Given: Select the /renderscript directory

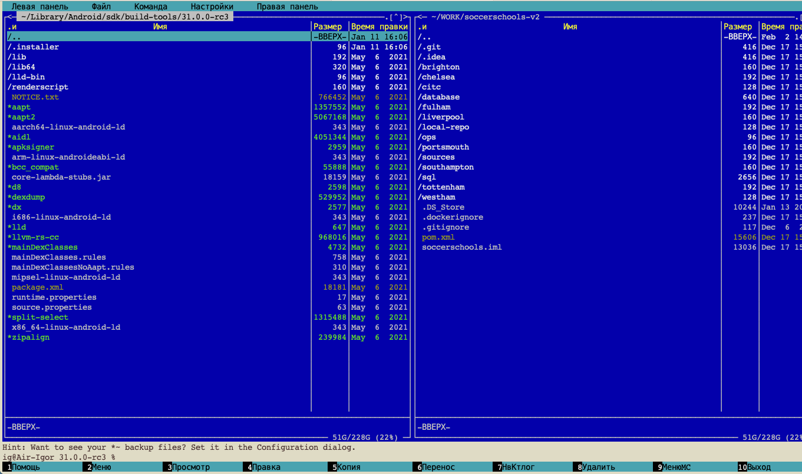Looking at the screenshot, I should [38, 87].
